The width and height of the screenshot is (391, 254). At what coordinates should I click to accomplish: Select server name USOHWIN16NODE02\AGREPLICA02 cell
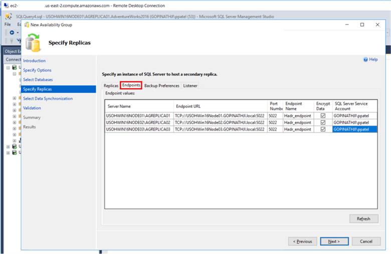tap(139, 122)
